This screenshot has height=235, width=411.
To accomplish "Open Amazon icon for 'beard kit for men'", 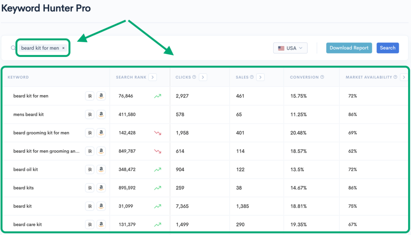I will coord(101,96).
